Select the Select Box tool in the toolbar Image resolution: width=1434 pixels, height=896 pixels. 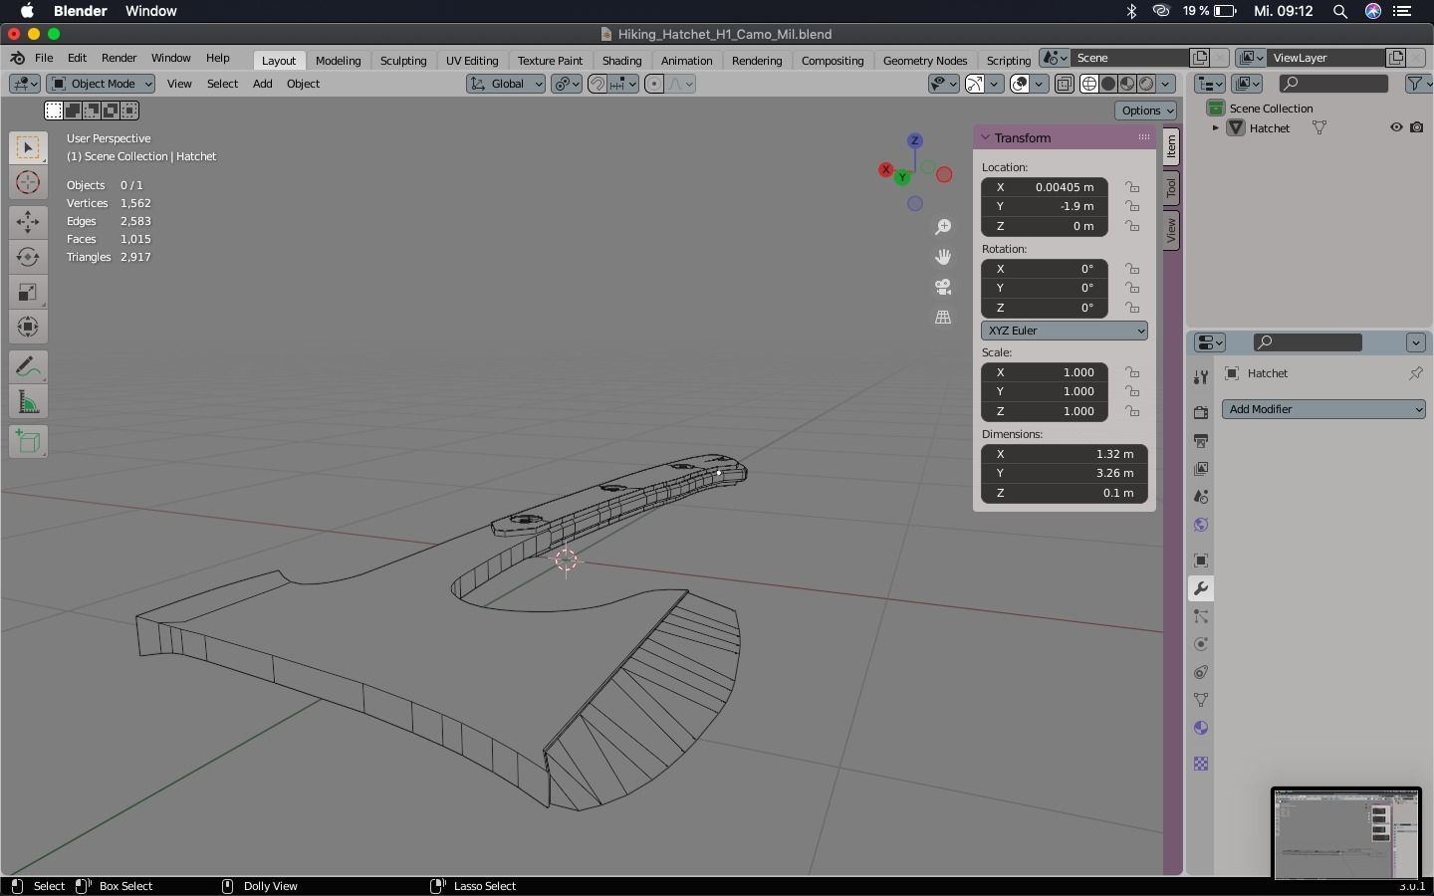[x=28, y=147]
